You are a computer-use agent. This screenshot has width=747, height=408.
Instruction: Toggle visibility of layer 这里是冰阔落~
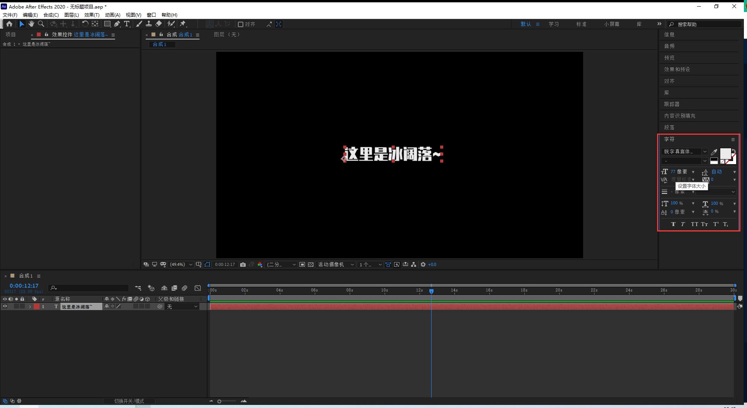4,306
